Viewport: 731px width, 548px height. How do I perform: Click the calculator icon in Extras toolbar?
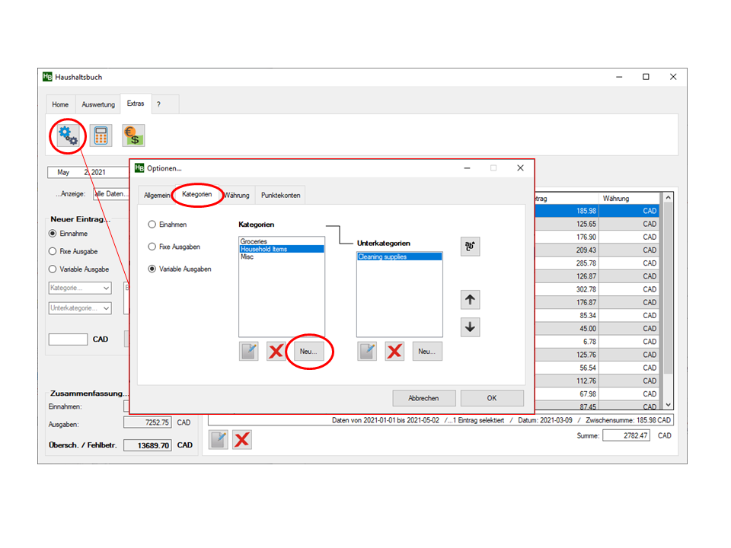pyautogui.click(x=101, y=136)
